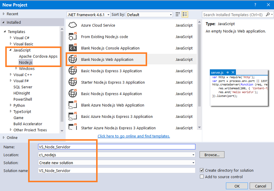Click the Basic Azure Node.js Express 3 icon
This screenshot has width=274, height=191.
click(73, 116)
